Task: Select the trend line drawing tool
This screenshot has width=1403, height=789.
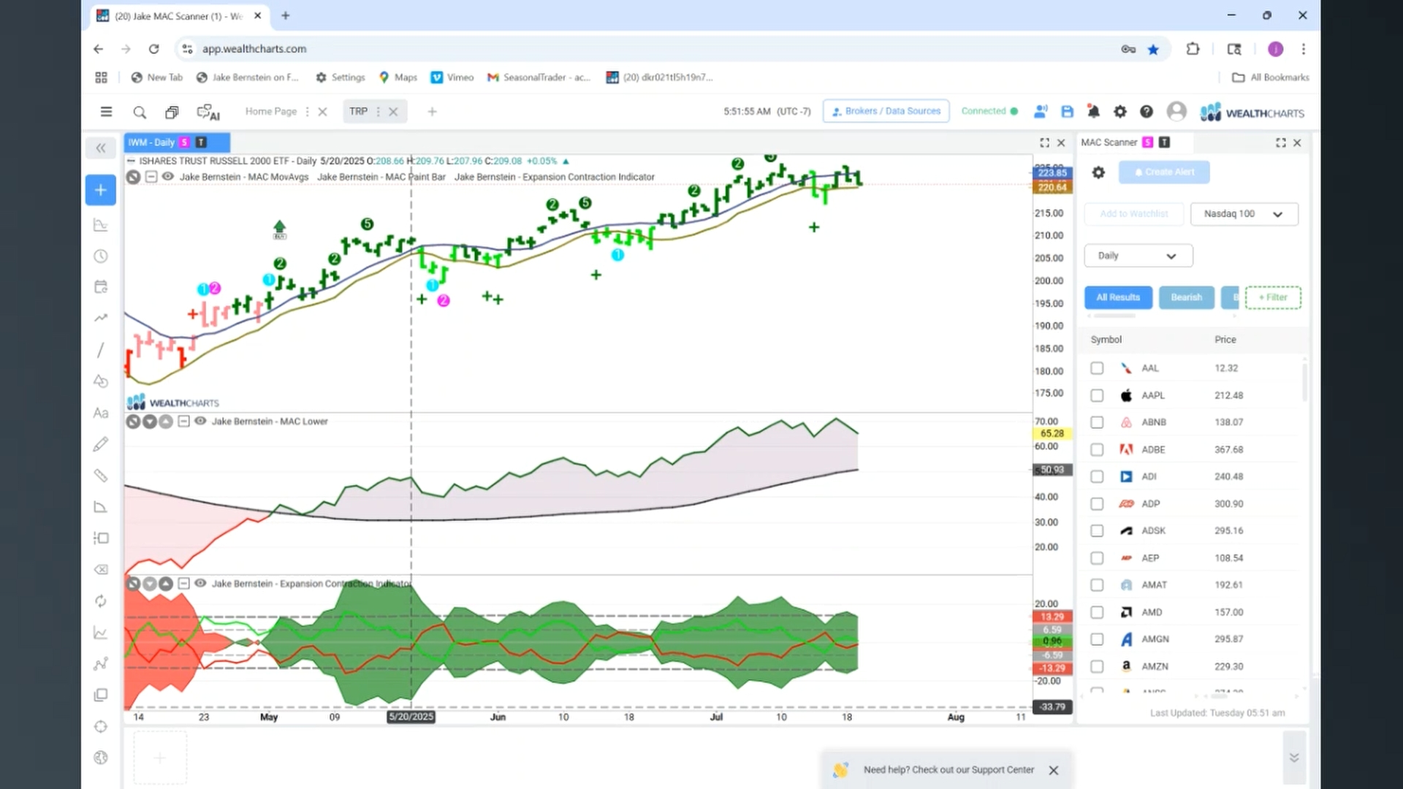Action: [101, 350]
